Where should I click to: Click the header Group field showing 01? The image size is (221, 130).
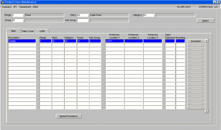[x=18, y=20]
